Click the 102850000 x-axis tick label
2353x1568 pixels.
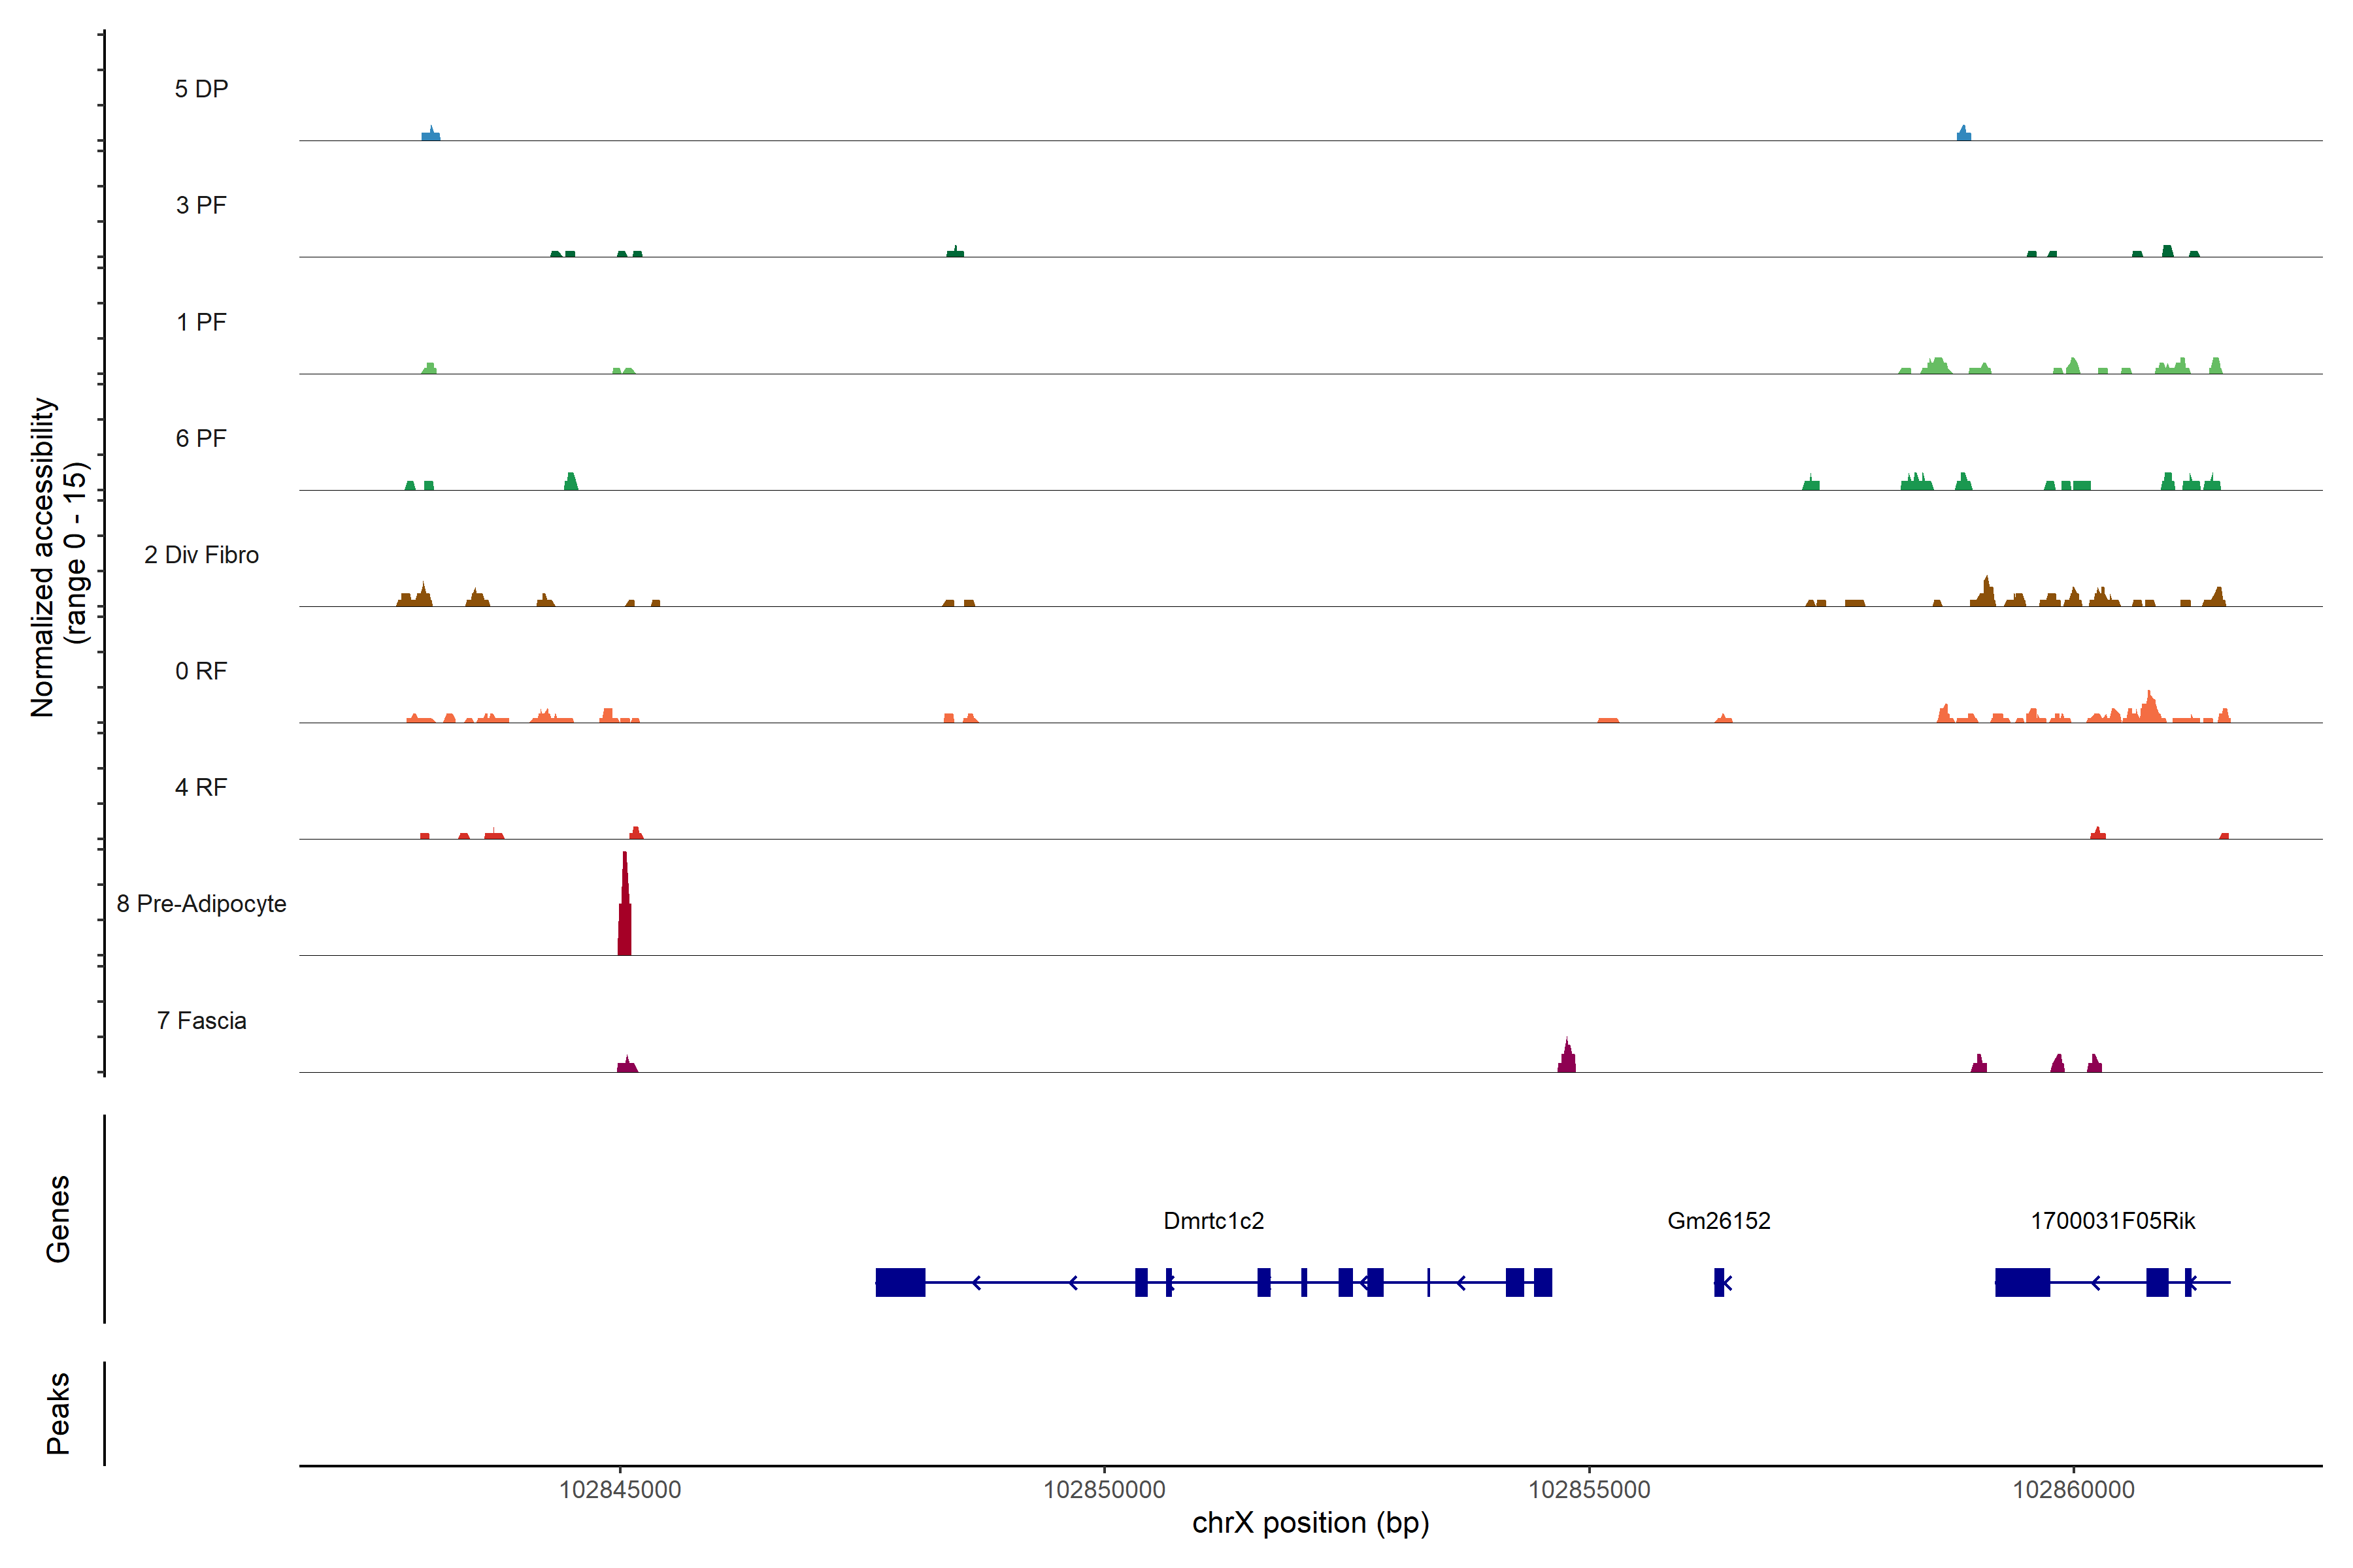click(x=1103, y=1490)
